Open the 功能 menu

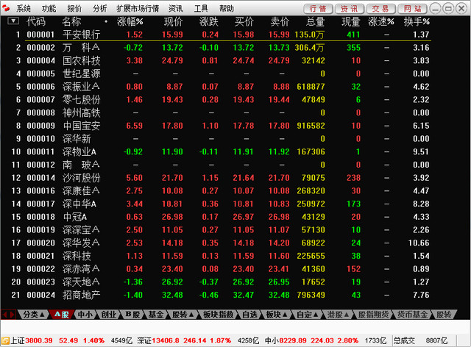pos(49,8)
